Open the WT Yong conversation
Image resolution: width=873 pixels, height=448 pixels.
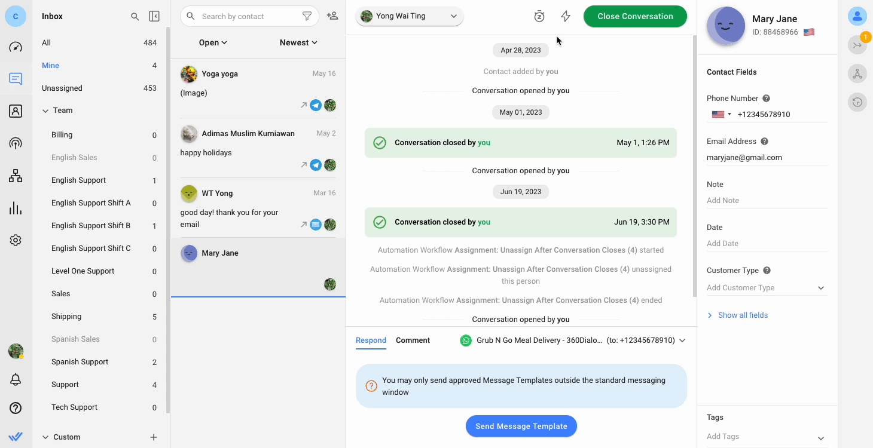click(258, 208)
